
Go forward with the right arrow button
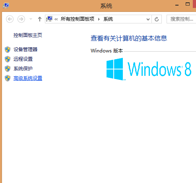21,19
